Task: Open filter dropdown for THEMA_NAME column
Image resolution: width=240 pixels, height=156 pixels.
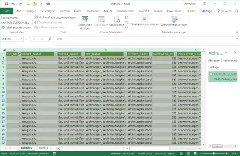Action: point(83,54)
